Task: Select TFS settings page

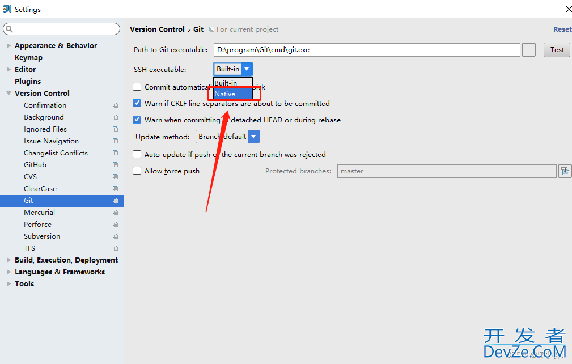Action: 29,248
